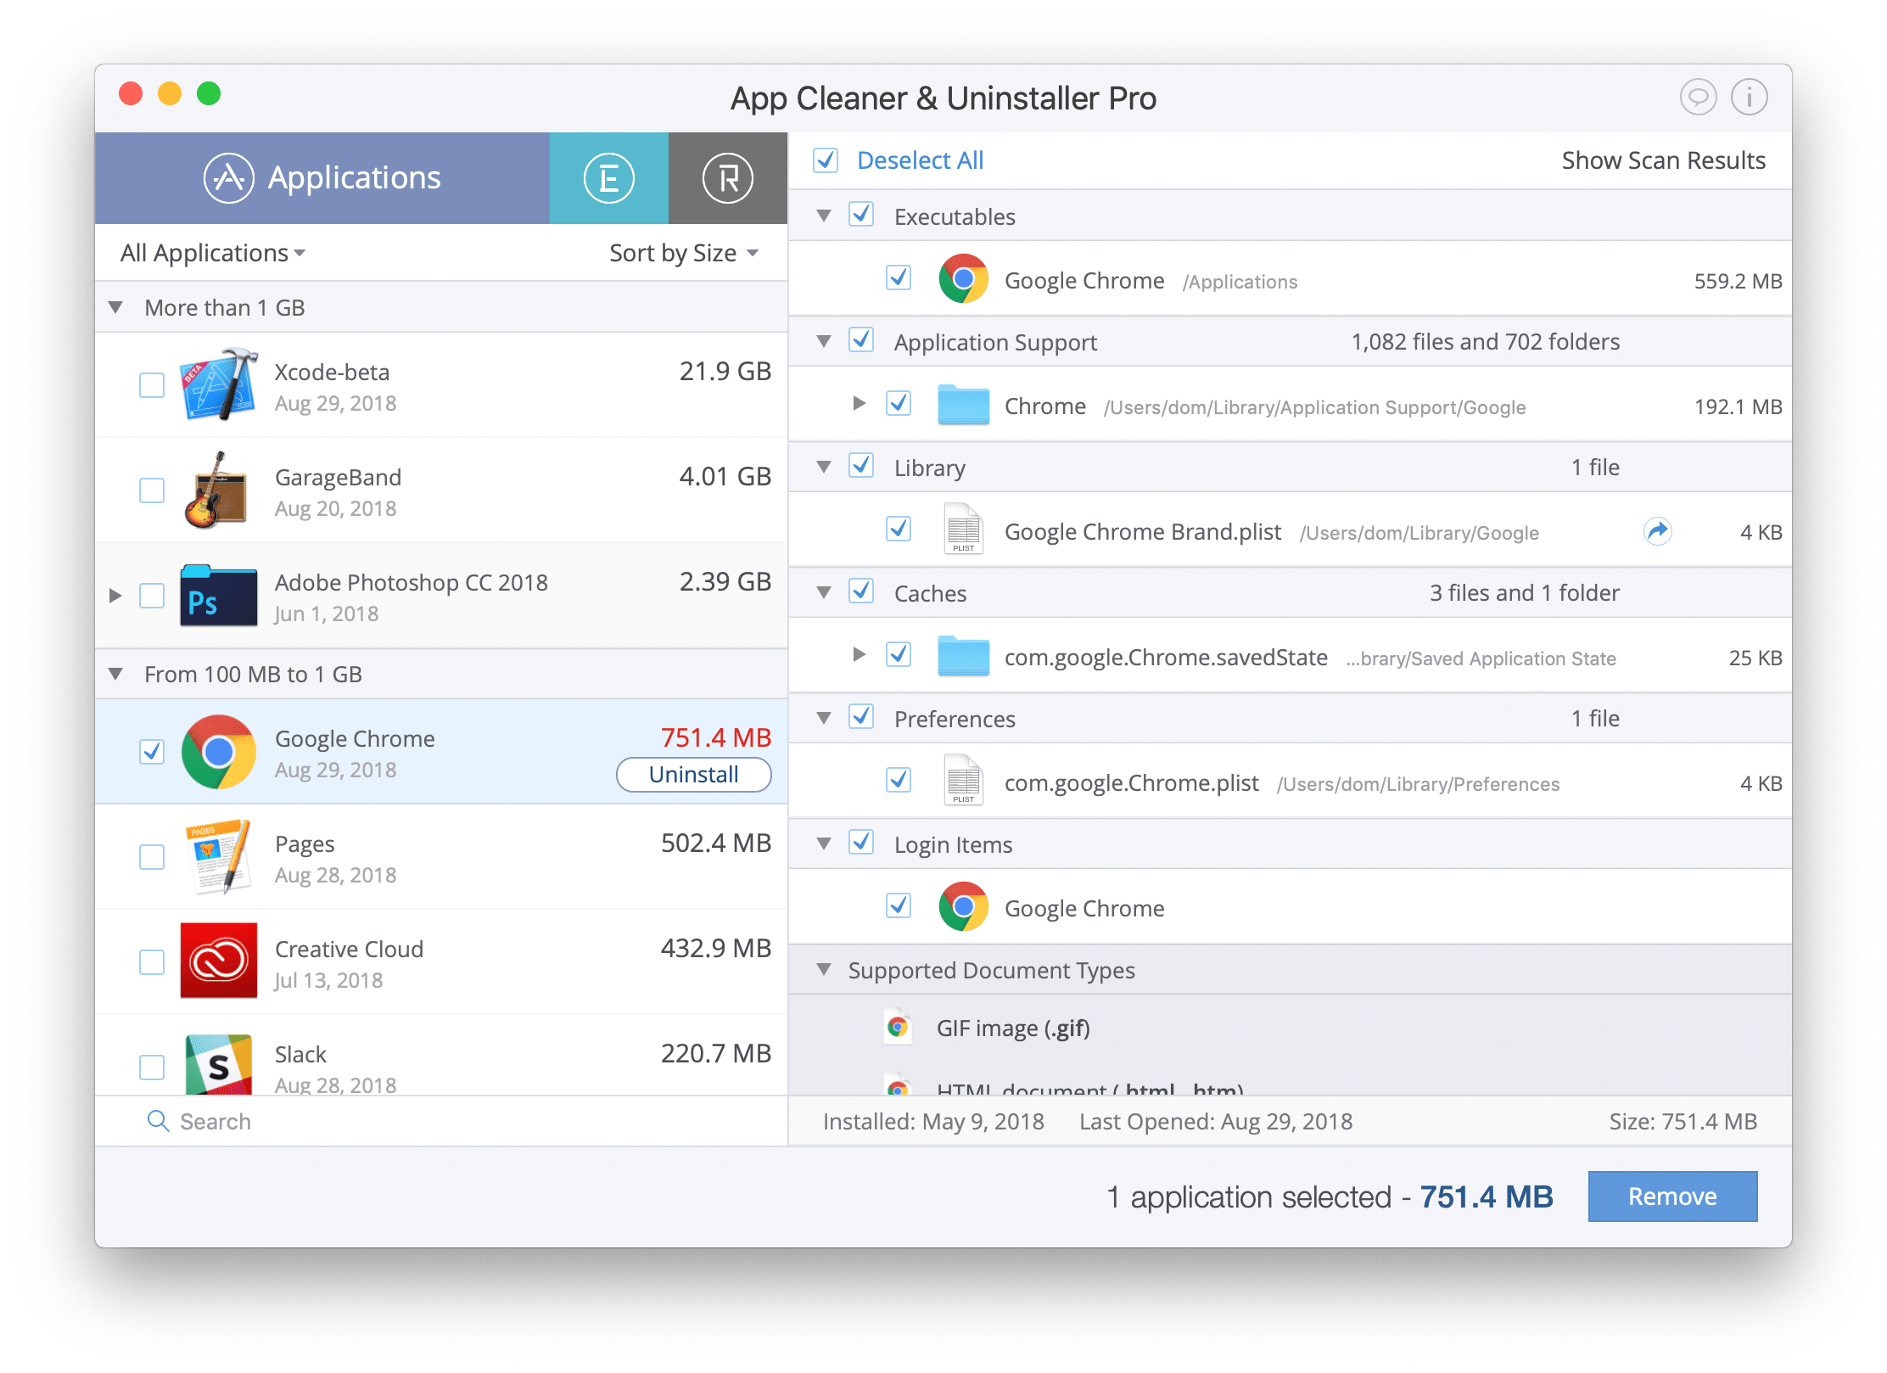Image resolution: width=1887 pixels, height=1373 pixels.
Task: Click Deselect All link
Action: pos(917,160)
